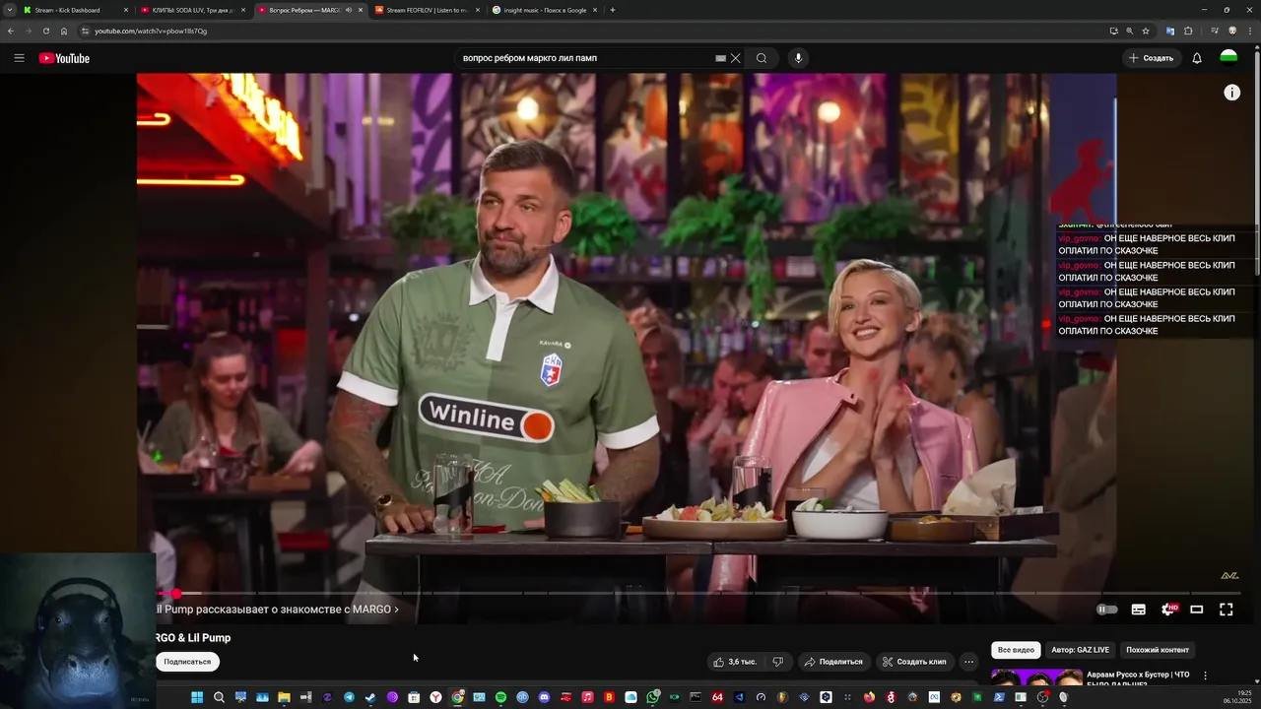Submit search with the magnifier button
This screenshot has height=709, width=1261.
click(x=762, y=58)
